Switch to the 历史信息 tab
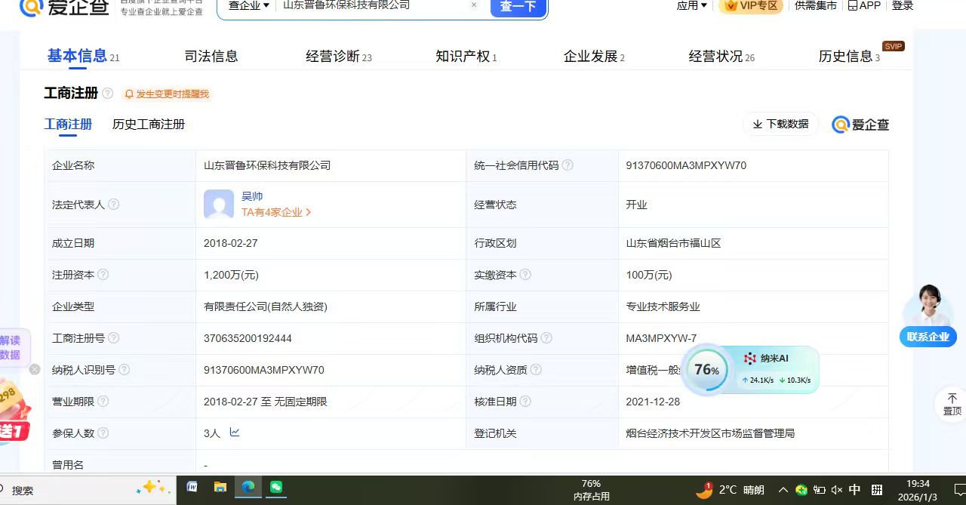The image size is (966, 505). tap(849, 56)
